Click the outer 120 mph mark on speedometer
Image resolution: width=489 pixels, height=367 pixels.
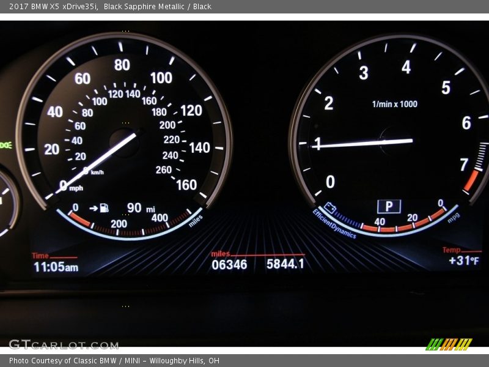[x=191, y=111]
